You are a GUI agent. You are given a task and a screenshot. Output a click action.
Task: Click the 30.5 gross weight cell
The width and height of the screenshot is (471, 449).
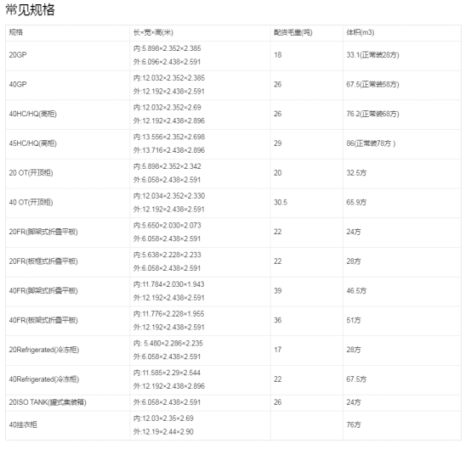point(281,202)
